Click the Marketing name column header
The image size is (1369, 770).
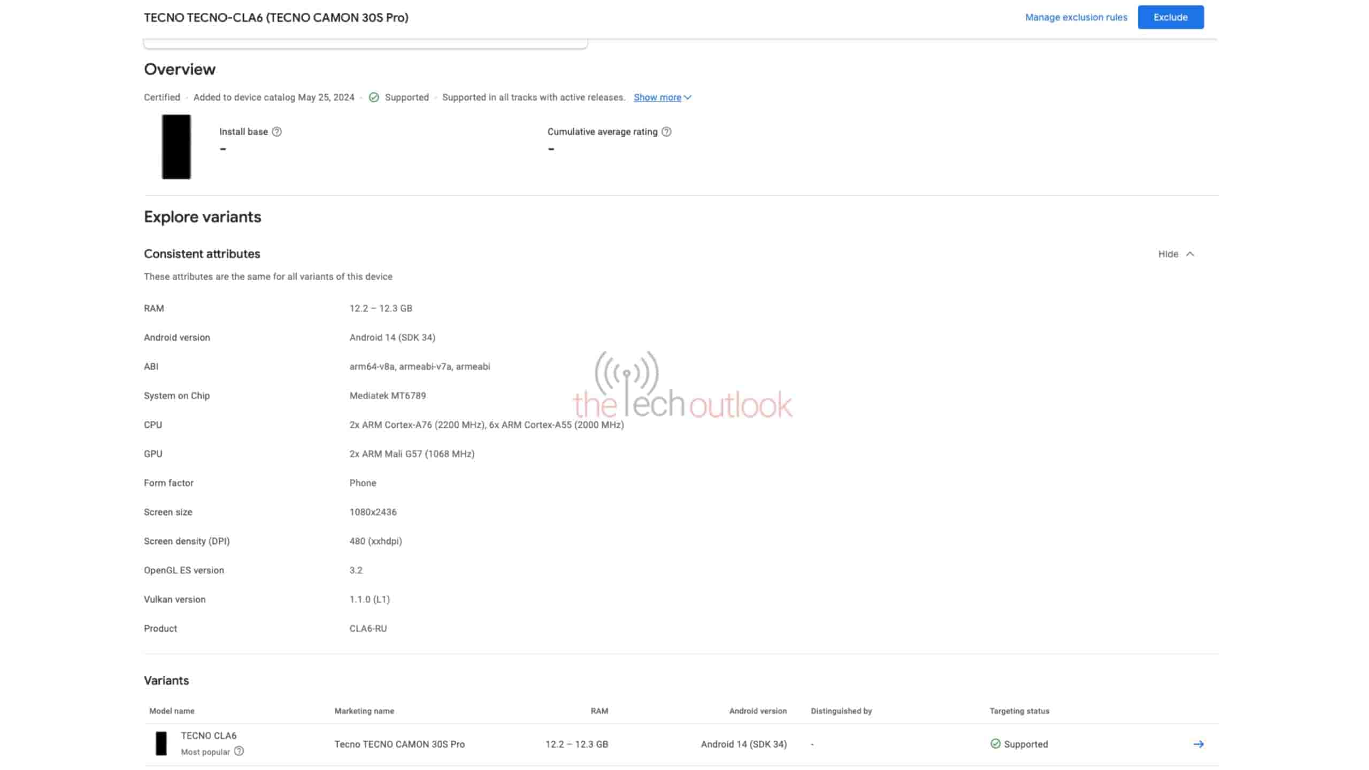tap(364, 711)
